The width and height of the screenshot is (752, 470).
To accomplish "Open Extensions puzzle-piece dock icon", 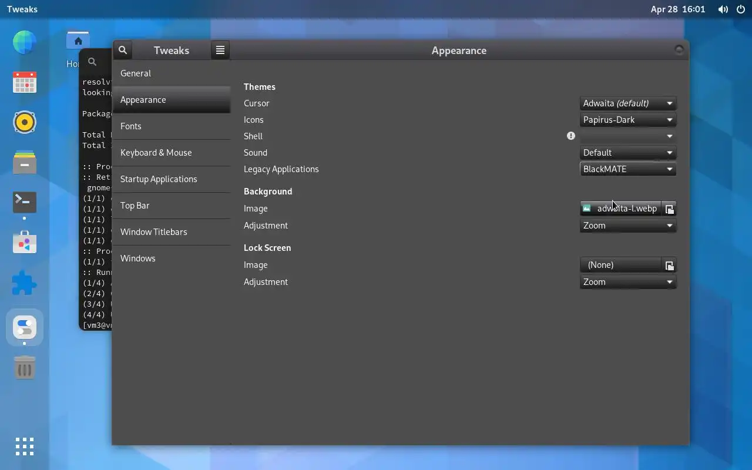I will click(25, 283).
